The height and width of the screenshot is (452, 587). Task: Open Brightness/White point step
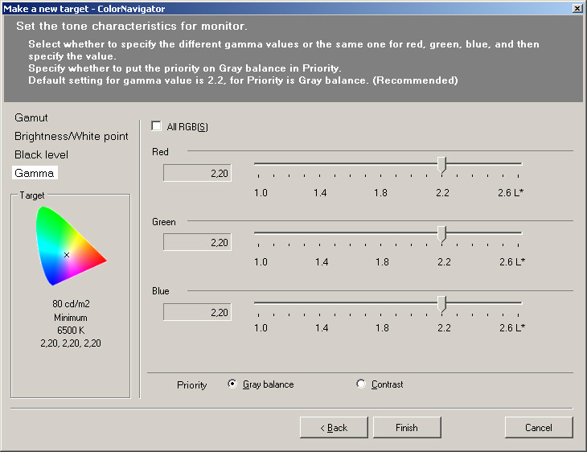tap(71, 136)
